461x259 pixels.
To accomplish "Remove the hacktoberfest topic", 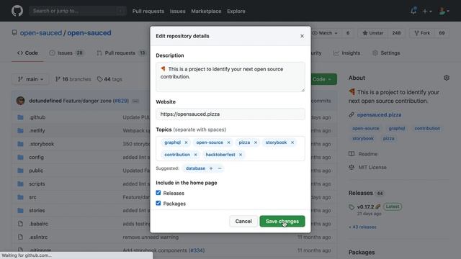I will [241, 155].
